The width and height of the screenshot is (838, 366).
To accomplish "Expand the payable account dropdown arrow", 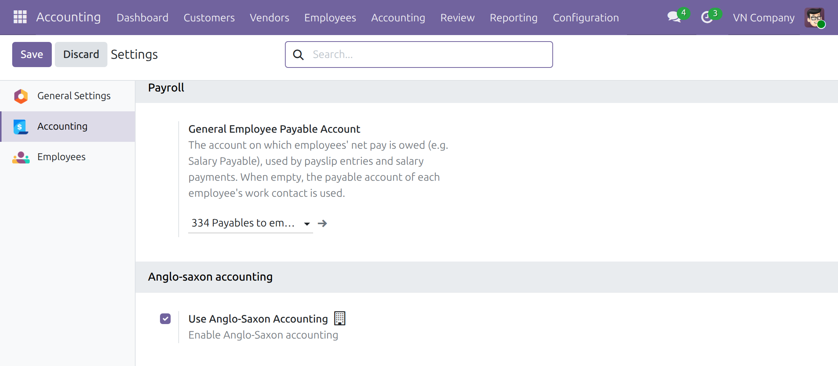I will tap(307, 224).
